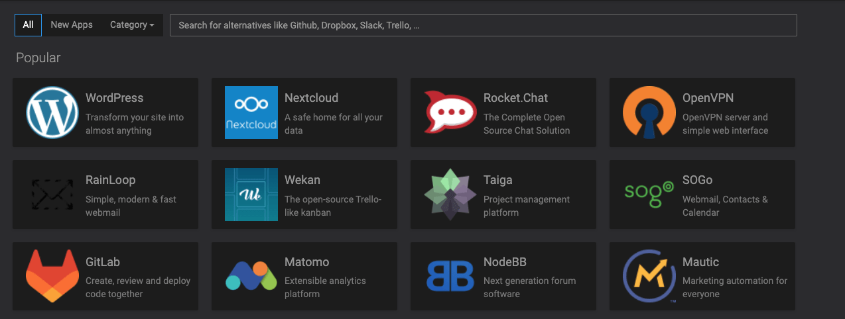Open the Category dropdown
The image size is (845, 319).
point(132,25)
